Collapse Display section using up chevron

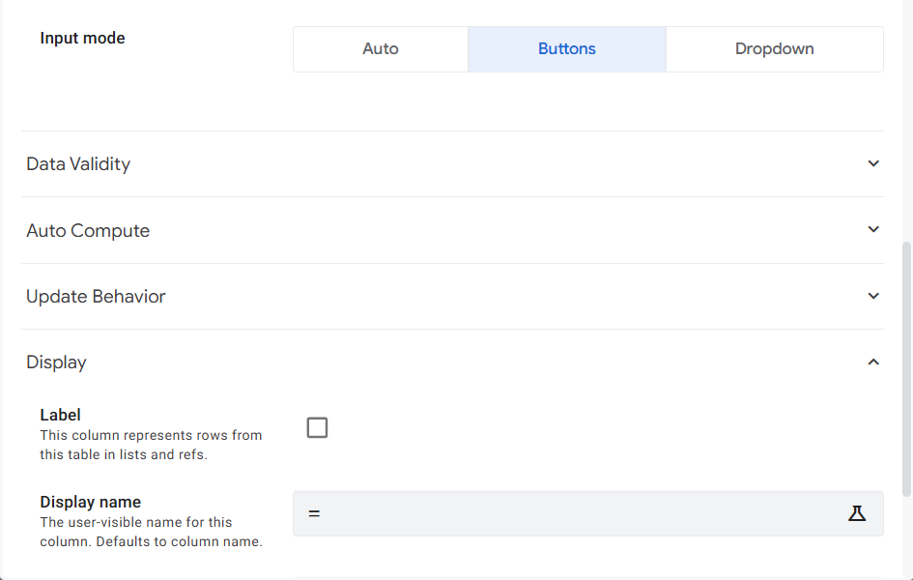point(873,362)
